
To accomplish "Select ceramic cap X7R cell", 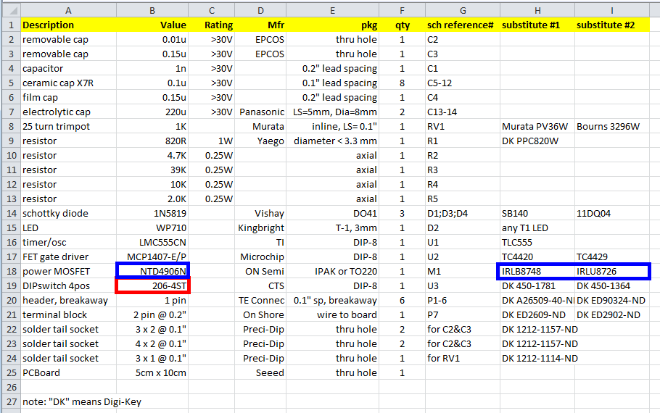I will click(68, 83).
